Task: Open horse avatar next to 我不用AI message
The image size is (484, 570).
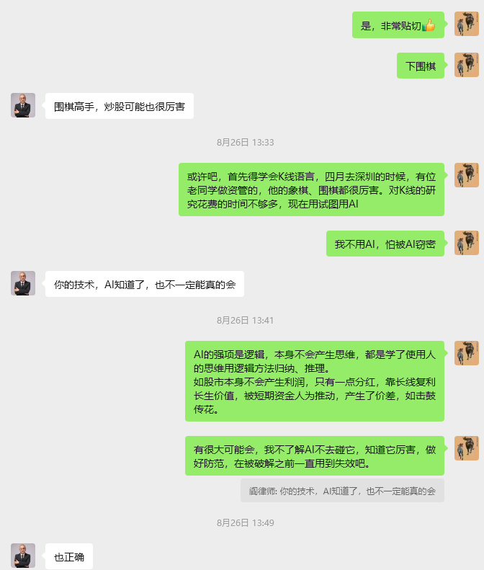Action: click(x=467, y=243)
